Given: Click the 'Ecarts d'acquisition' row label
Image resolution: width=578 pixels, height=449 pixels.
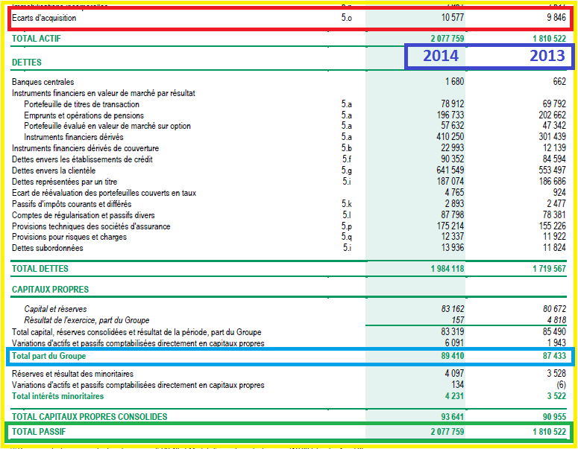Looking at the screenshot, I should [44, 18].
